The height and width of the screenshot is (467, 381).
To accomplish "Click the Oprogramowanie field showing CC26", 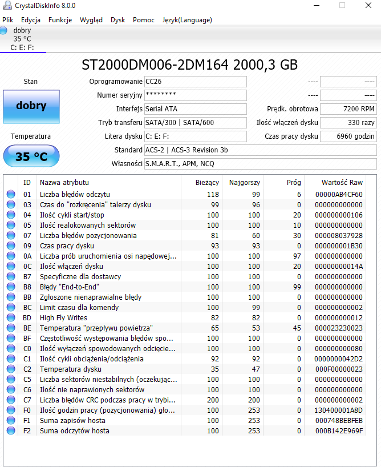I will coord(196,82).
